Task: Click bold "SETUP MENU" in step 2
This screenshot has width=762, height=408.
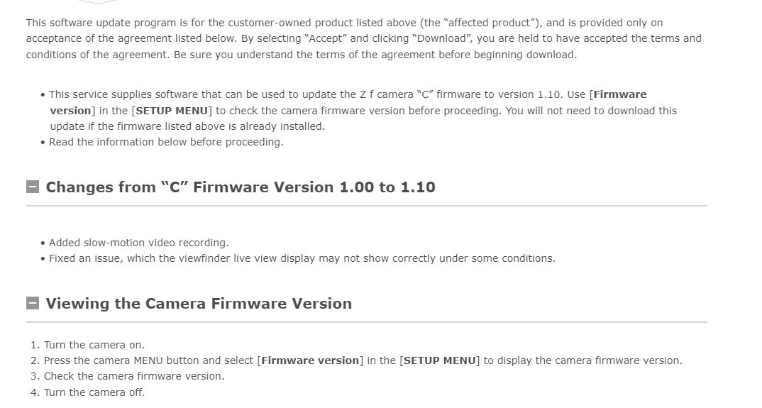Action: (440, 360)
